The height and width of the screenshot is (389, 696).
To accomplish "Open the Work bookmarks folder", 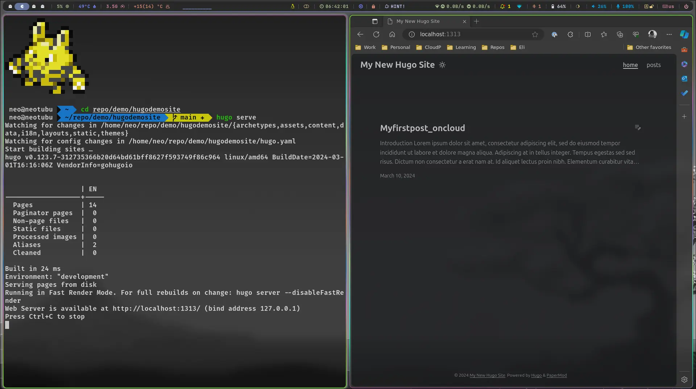I will pos(365,47).
